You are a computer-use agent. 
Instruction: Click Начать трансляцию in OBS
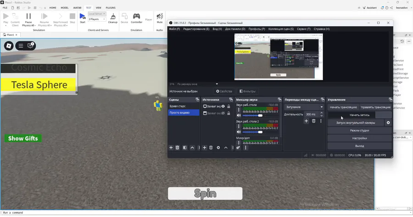click(343, 107)
